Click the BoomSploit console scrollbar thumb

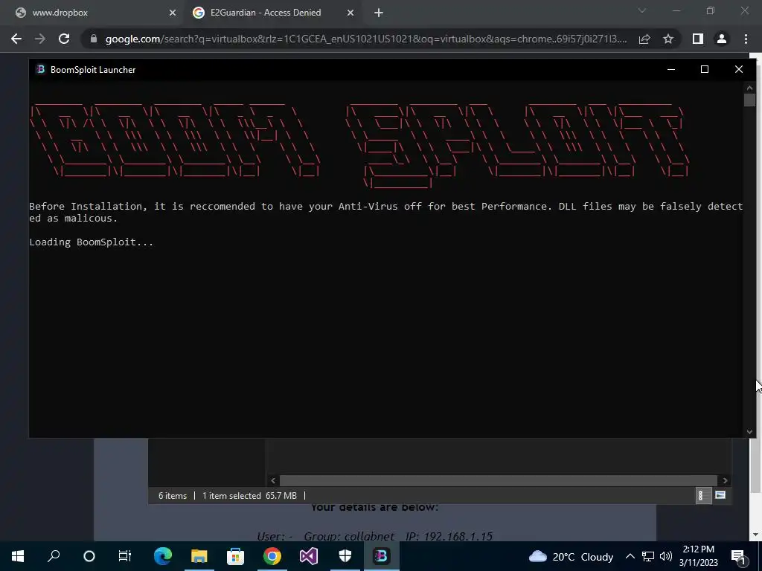(x=749, y=100)
